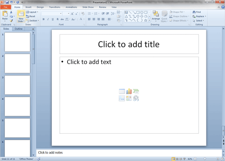Click the Align Text Left icon
The image size is (225, 161).
tap(89, 19)
